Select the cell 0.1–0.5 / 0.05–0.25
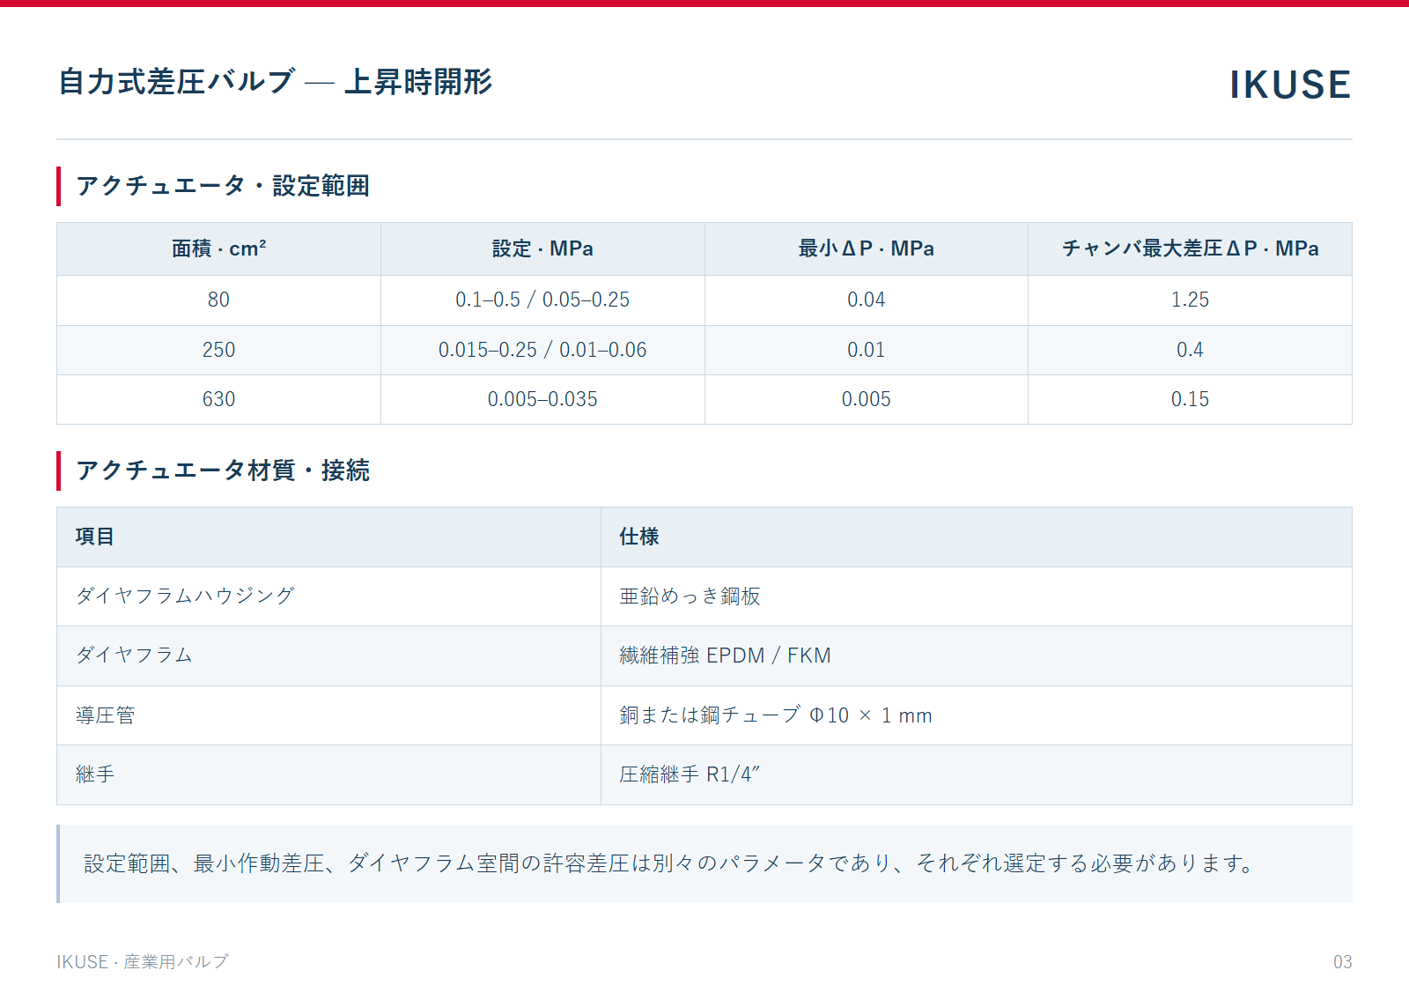1409x1000 pixels. 542,300
